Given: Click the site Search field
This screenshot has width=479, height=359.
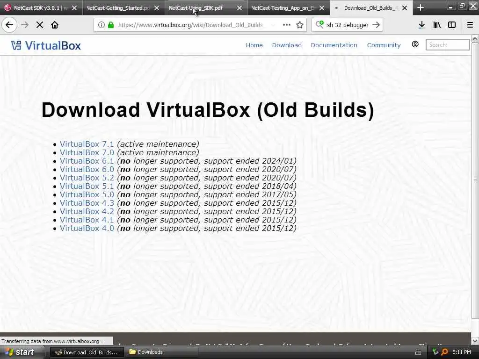Looking at the screenshot, I should coord(448,44).
